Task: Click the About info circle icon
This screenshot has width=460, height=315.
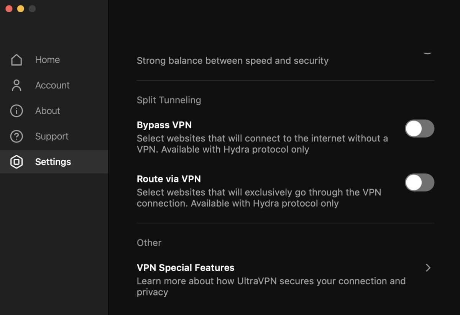Action: [16, 111]
